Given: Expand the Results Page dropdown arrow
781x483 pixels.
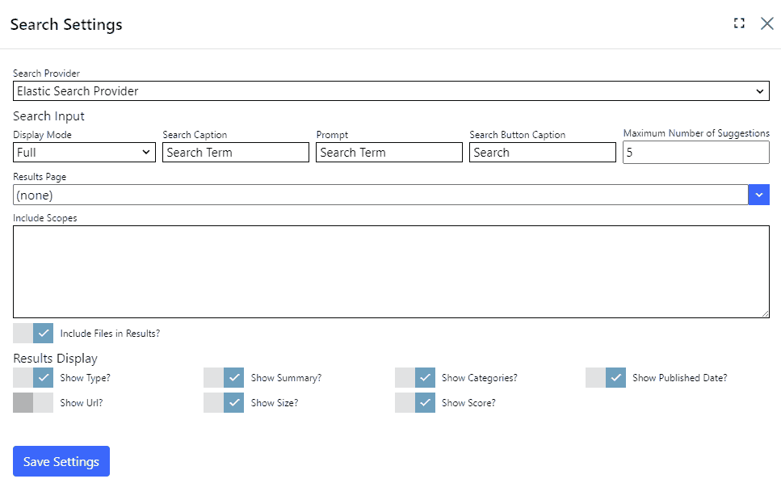Looking at the screenshot, I should [x=758, y=195].
